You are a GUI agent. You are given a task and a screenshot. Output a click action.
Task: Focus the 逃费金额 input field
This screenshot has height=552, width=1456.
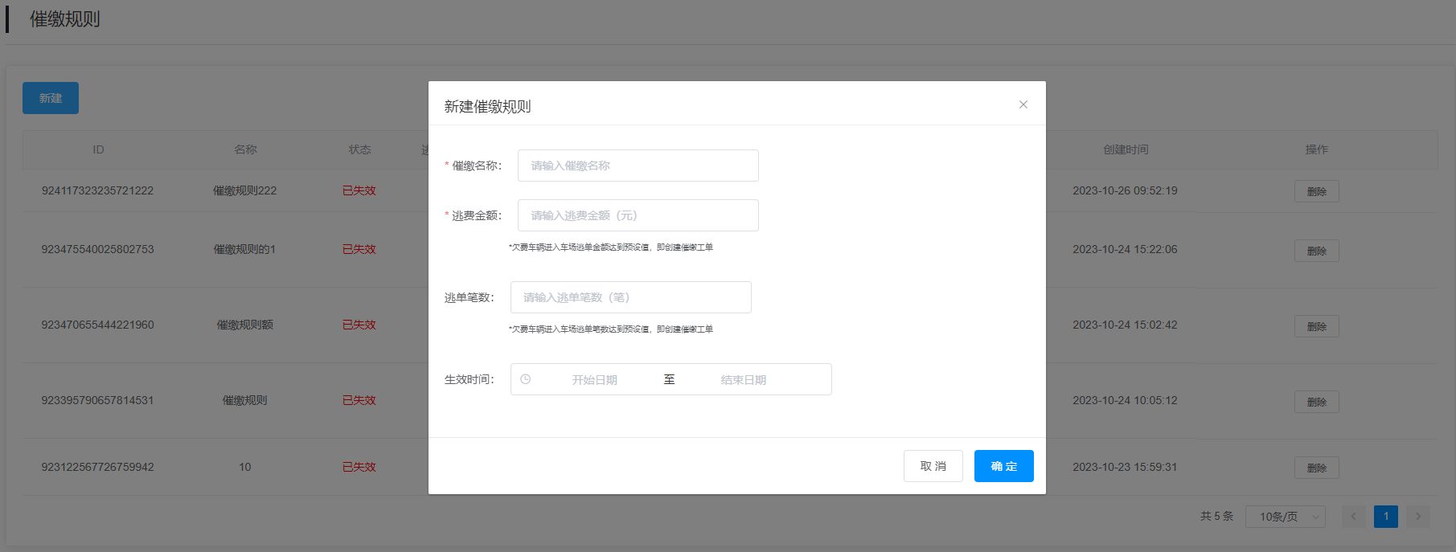tap(638, 215)
